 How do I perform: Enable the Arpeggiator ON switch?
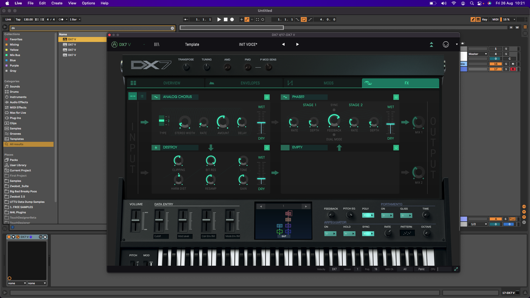point(330,234)
